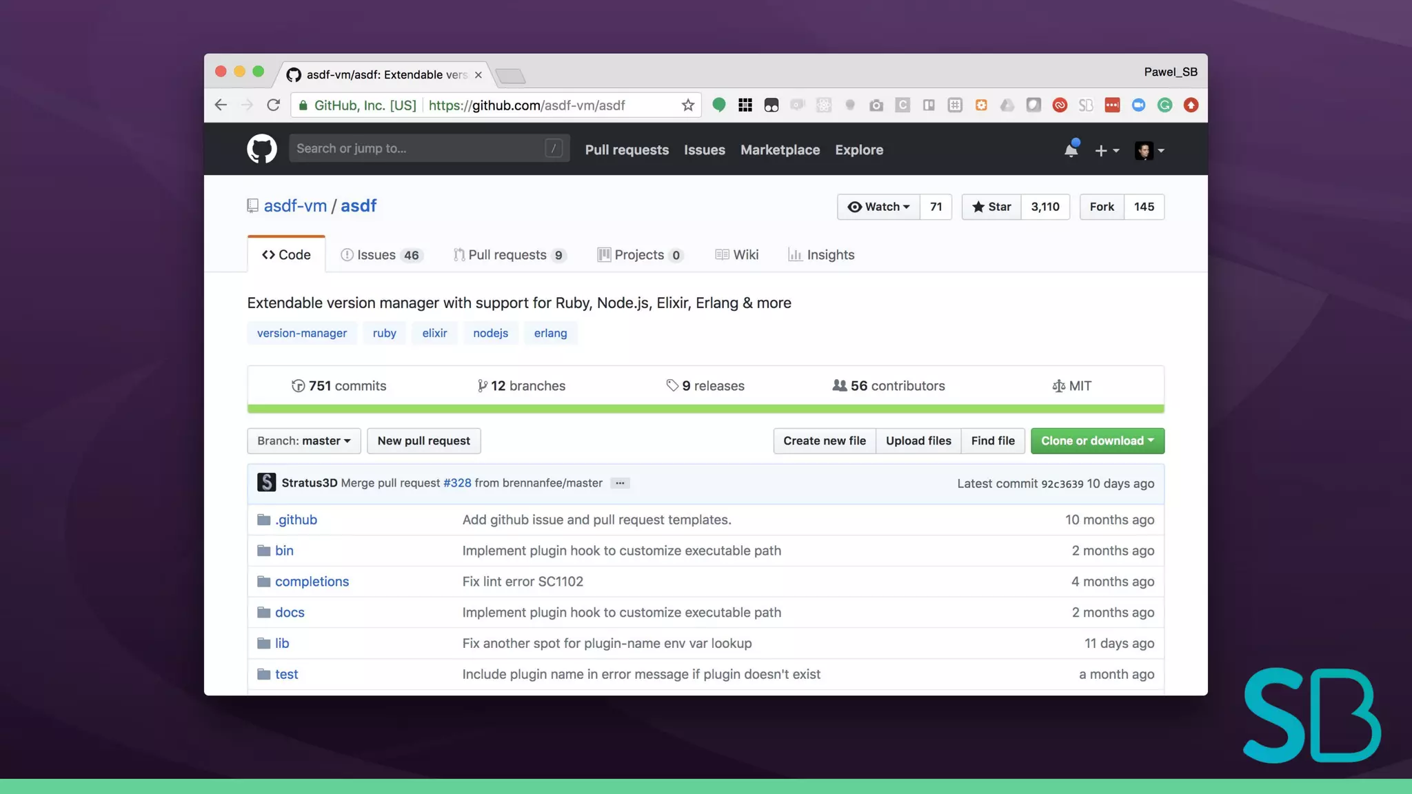Click the Stratus3D avatar thumbnail
Image resolution: width=1412 pixels, height=794 pixels.
(x=266, y=482)
